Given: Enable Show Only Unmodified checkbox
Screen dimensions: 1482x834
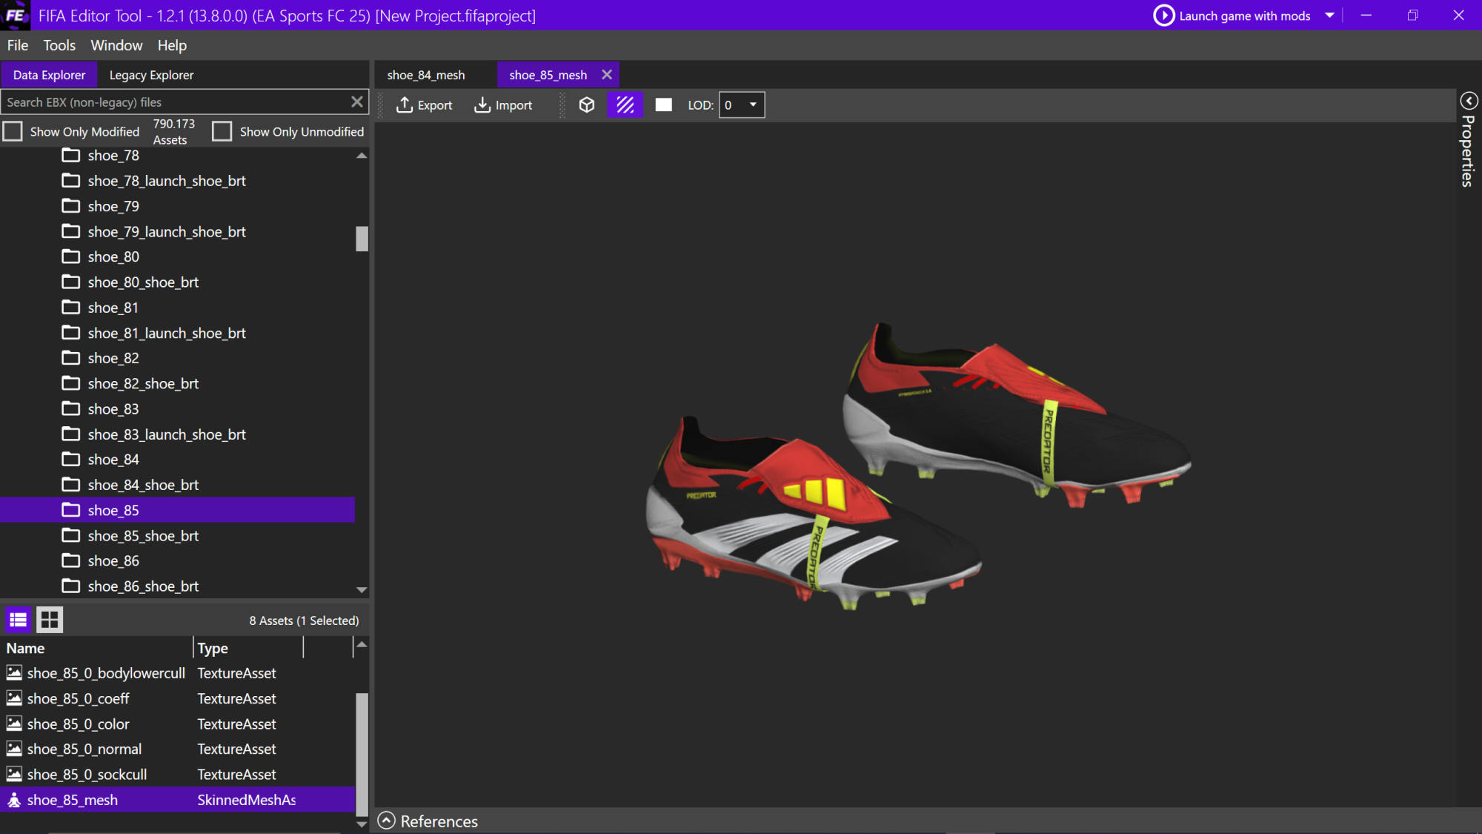Looking at the screenshot, I should point(222,131).
